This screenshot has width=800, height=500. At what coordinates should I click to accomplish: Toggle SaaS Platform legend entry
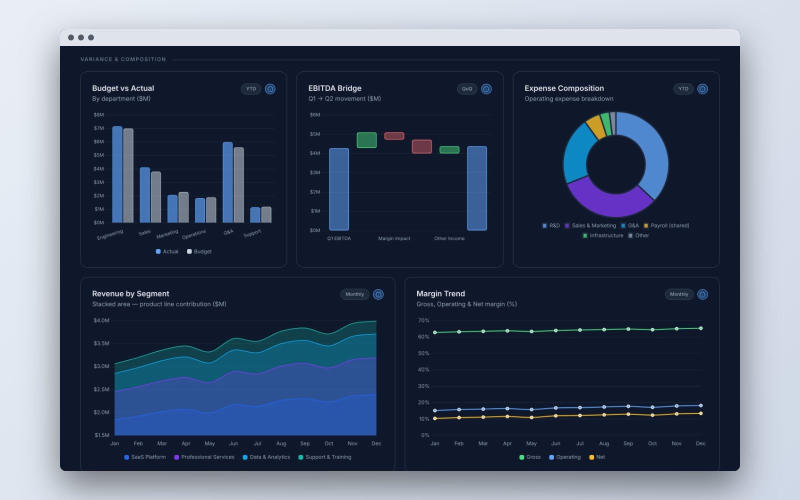[x=145, y=457]
